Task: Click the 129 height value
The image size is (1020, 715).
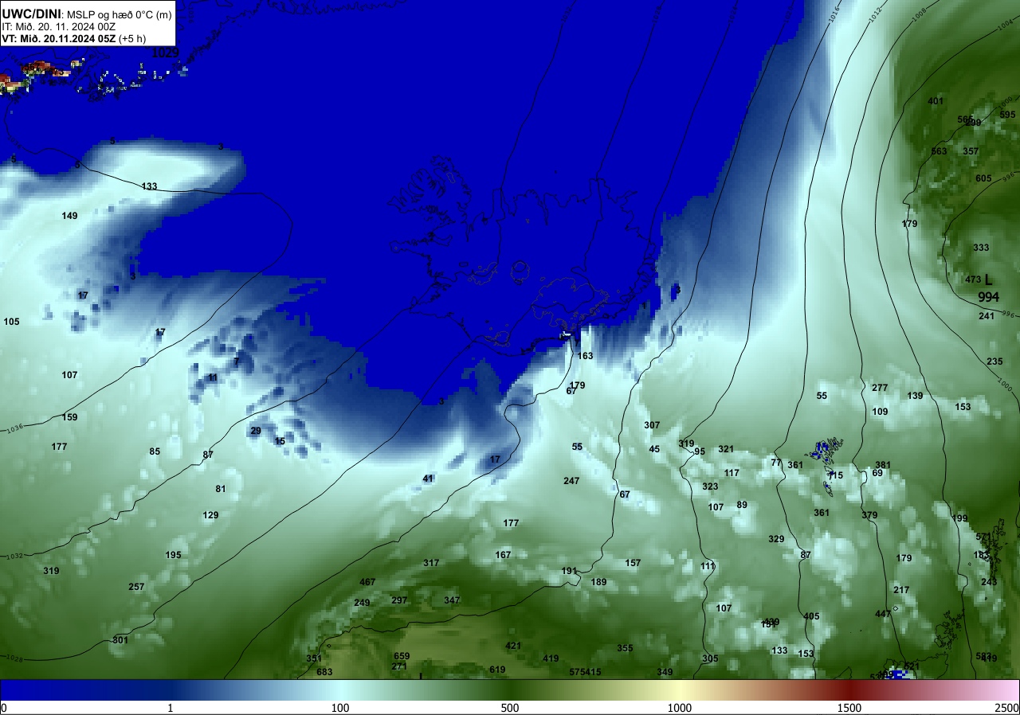Action: pos(210,515)
